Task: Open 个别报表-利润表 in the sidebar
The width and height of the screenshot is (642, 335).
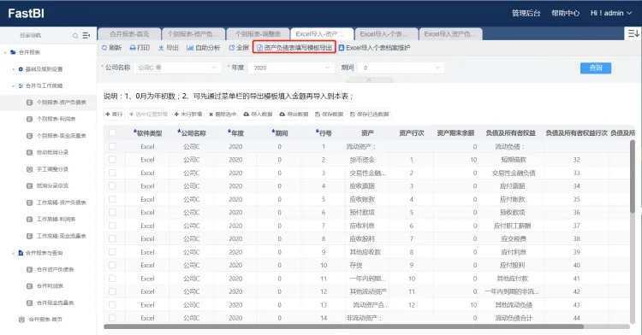Action: click(x=56, y=119)
